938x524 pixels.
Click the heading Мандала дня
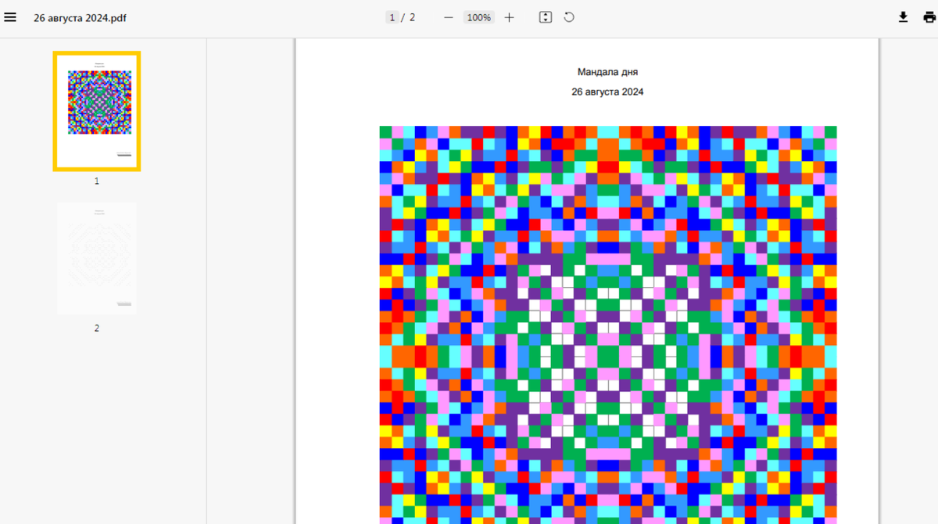pos(607,72)
